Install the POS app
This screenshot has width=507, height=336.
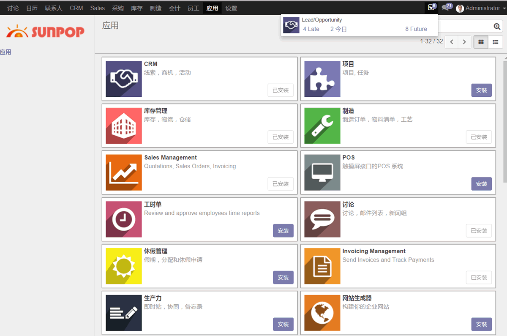tap(482, 184)
